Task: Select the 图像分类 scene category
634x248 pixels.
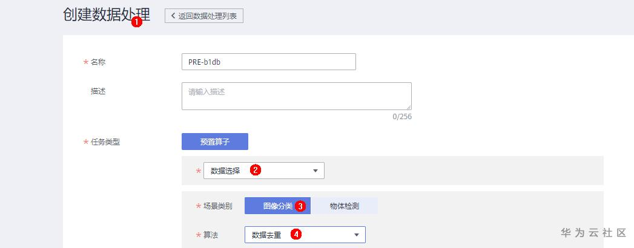Action: tap(277, 206)
